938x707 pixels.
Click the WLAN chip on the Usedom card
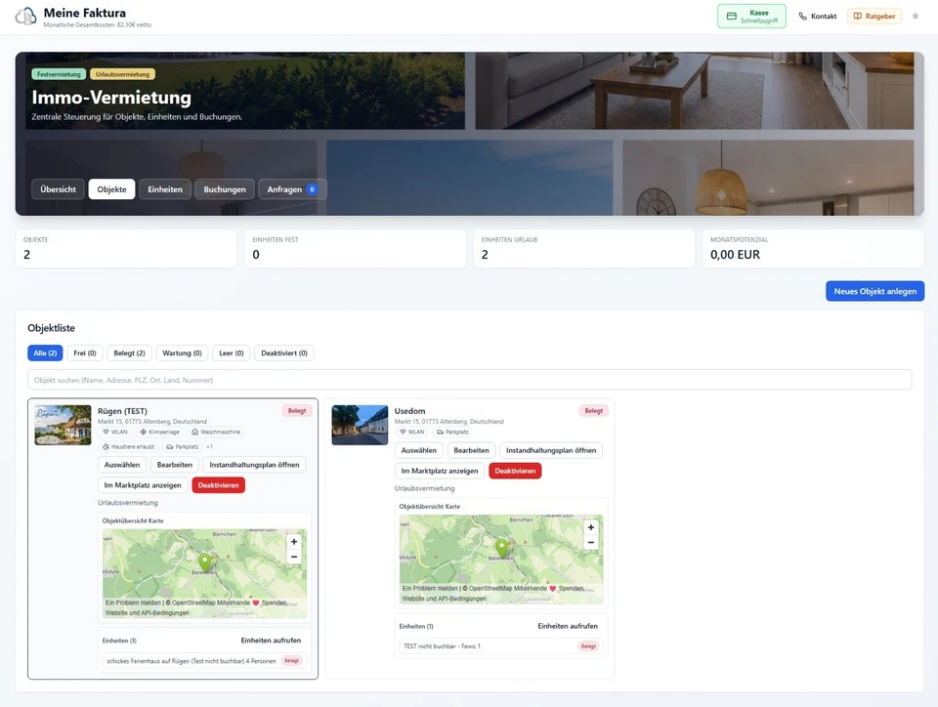pyautogui.click(x=412, y=432)
